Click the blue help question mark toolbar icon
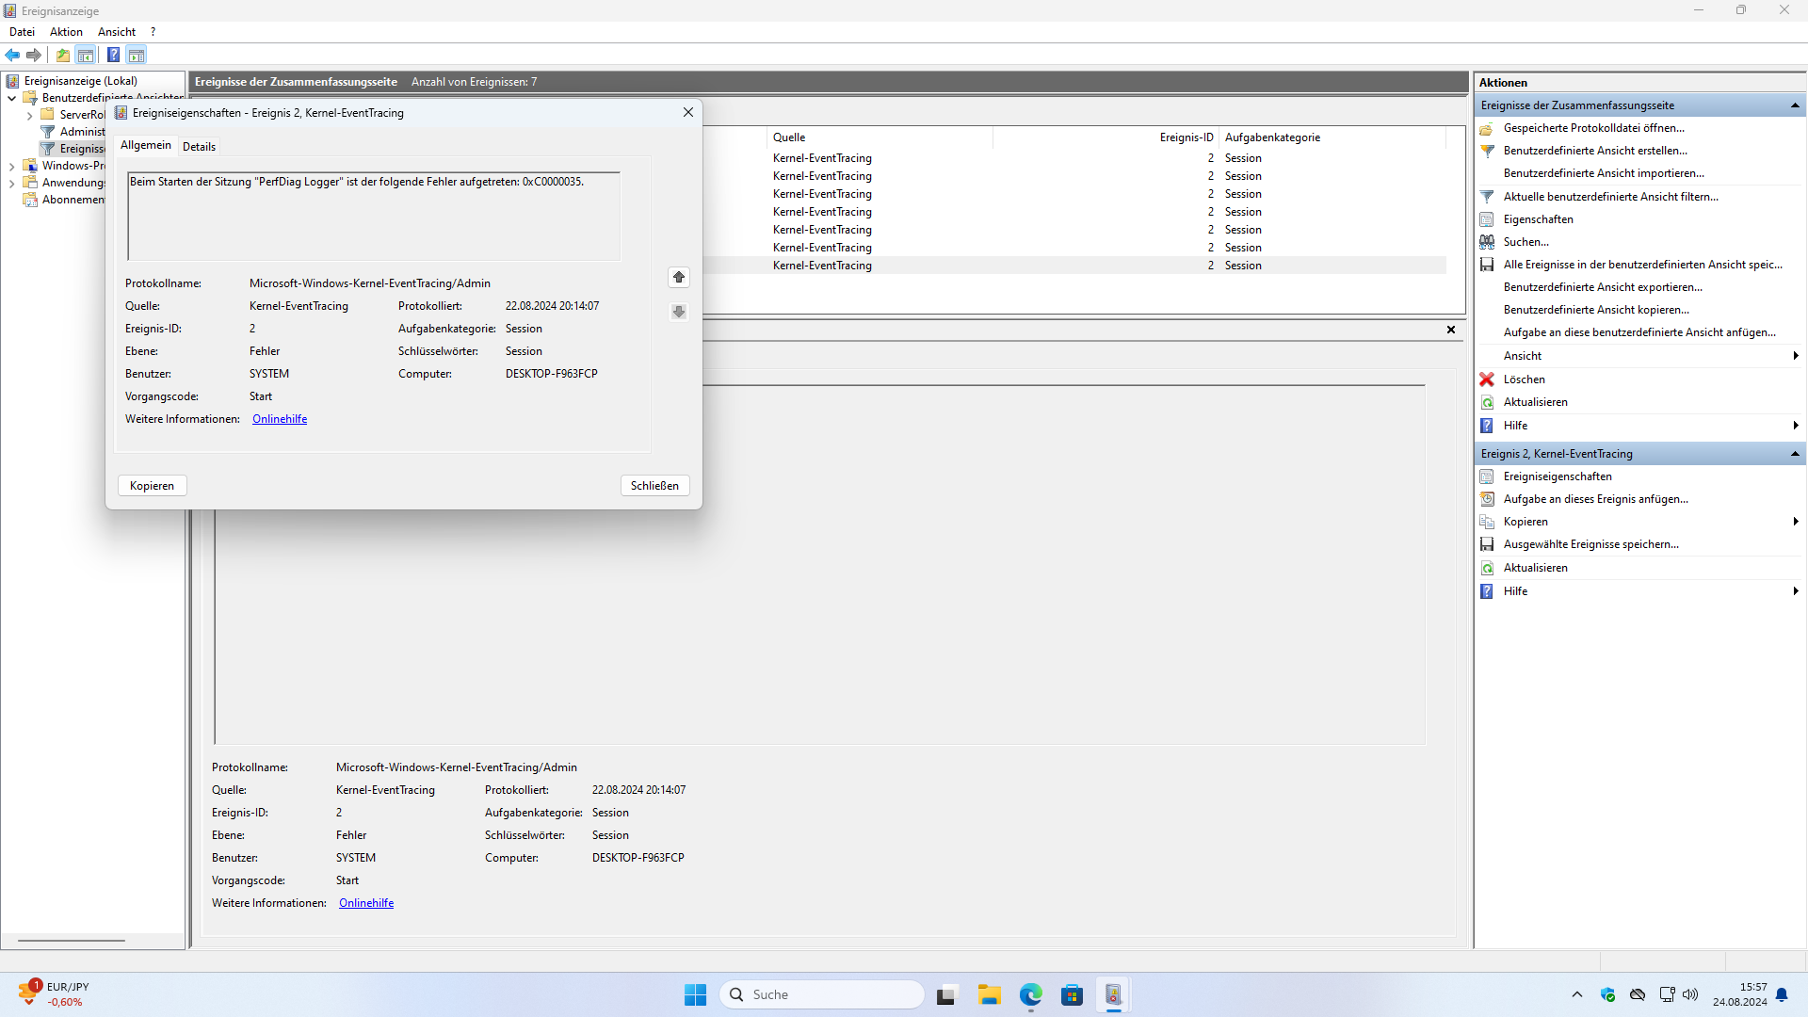The image size is (1808, 1017). 113,55
